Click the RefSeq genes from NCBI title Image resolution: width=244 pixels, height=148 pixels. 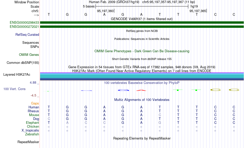click(x=142, y=31)
